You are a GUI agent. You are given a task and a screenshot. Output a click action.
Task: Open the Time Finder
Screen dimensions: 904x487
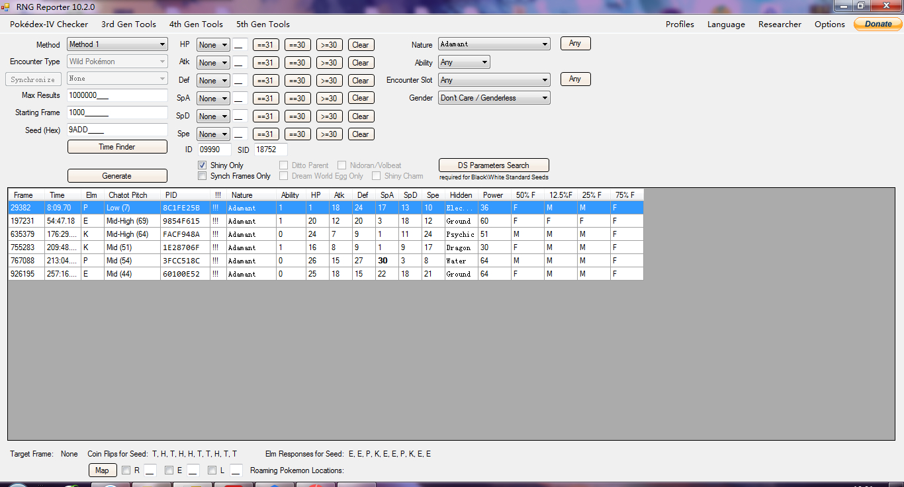(x=117, y=147)
